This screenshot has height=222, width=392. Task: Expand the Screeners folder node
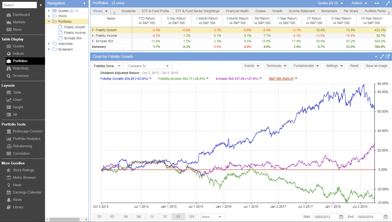(x=49, y=49)
